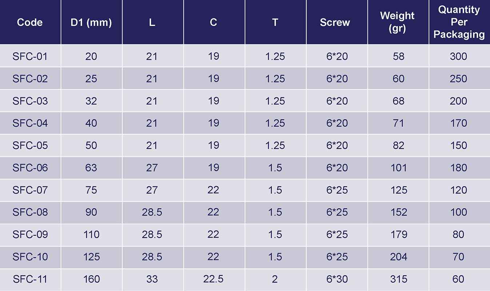Click the 22.5 value in column C
This screenshot has width=490, height=291.
coord(213,279)
